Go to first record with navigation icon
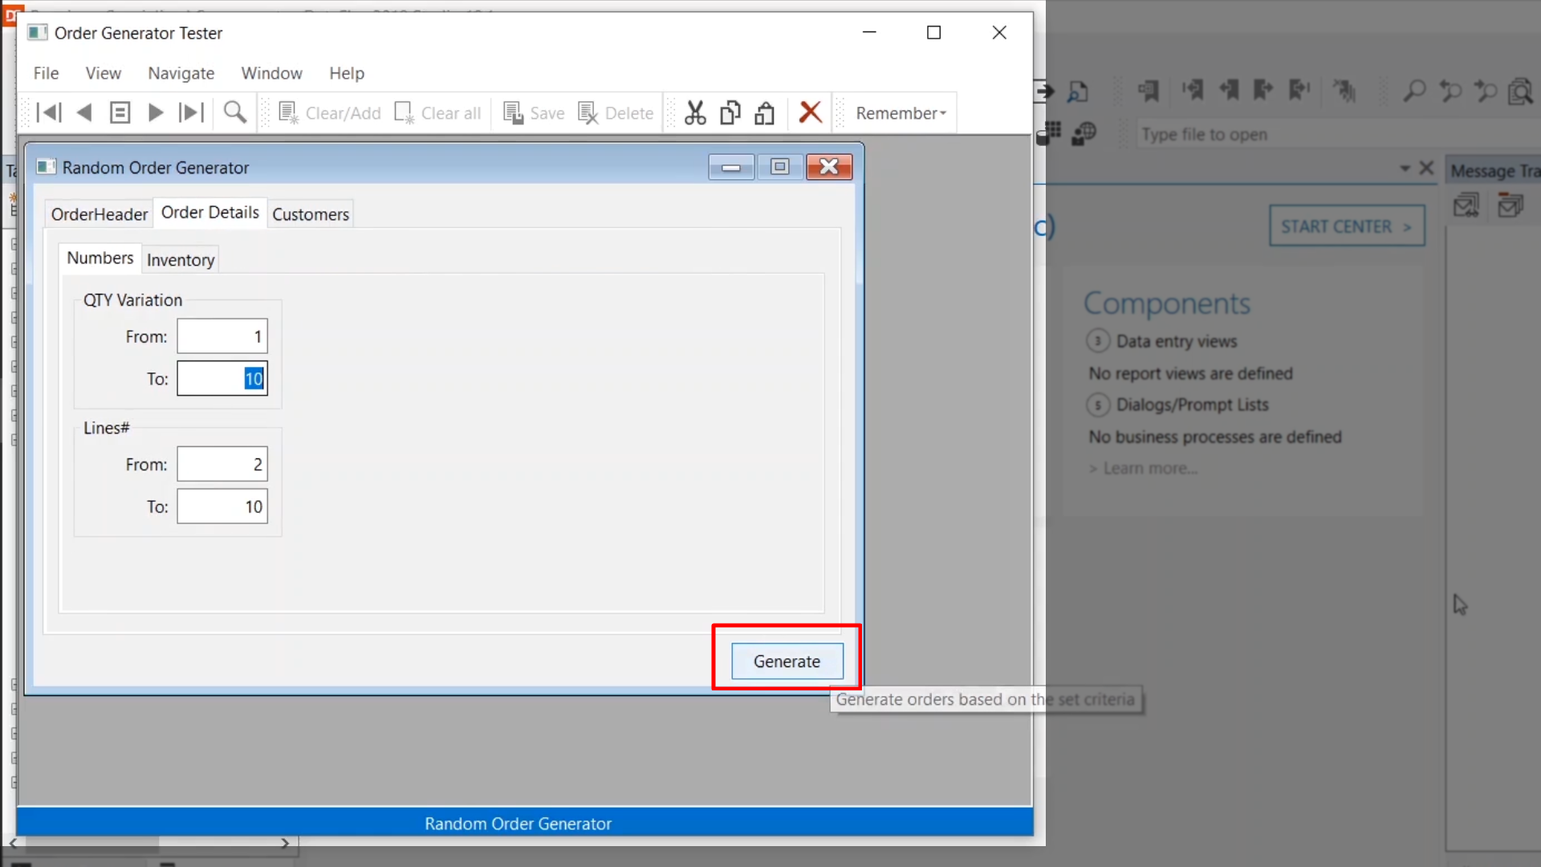Image resolution: width=1541 pixels, height=867 pixels. click(x=49, y=112)
